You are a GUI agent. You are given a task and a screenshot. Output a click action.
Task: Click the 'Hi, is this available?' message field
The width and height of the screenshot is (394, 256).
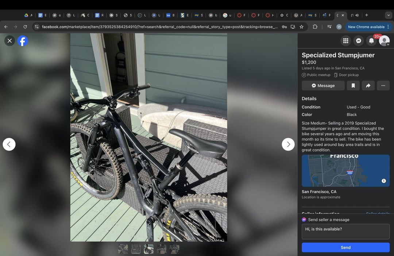345,232
